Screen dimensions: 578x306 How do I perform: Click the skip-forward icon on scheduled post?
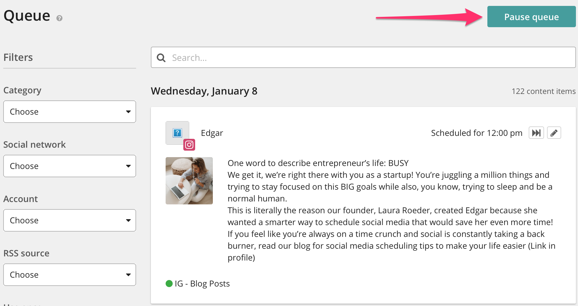(x=536, y=133)
